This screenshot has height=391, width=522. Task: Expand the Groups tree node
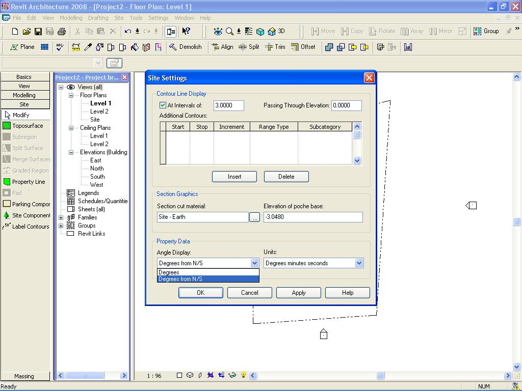61,226
